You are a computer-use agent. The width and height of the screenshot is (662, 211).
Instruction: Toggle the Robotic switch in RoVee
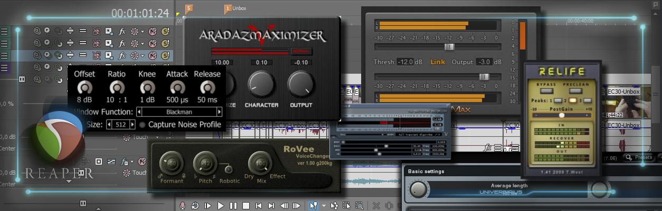229,169
